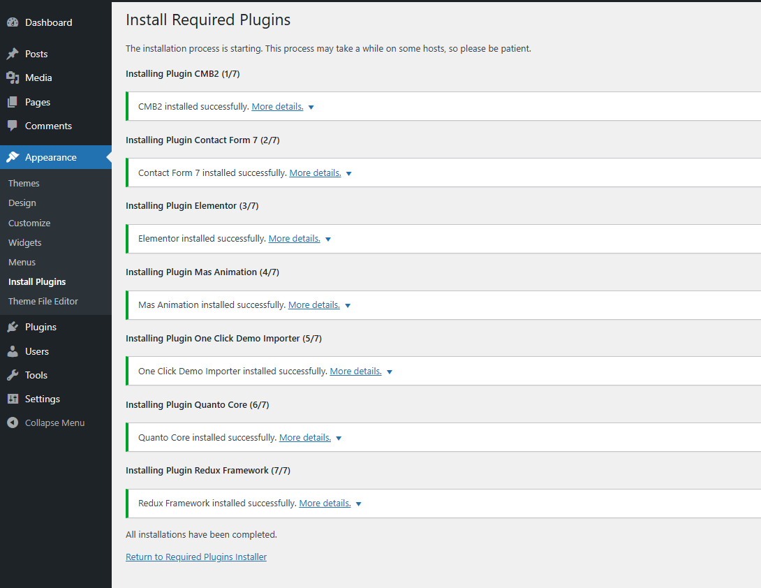Click 'Installing Plugin CMB2 (1/7)' text
This screenshot has height=588, width=761.
[x=182, y=74]
